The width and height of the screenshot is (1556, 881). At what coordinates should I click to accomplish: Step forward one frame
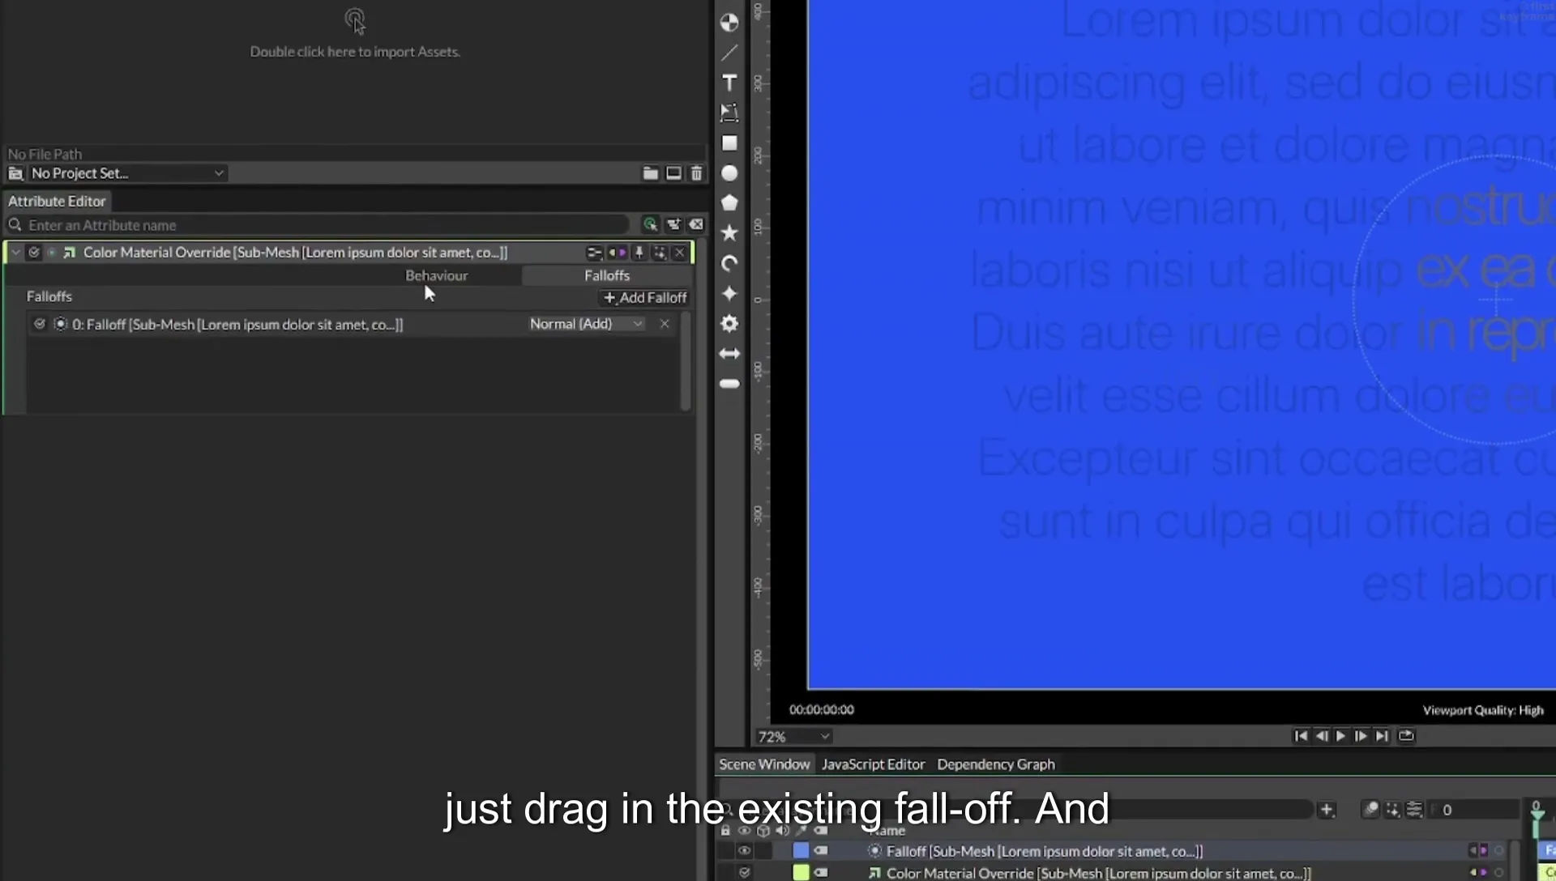(1361, 736)
